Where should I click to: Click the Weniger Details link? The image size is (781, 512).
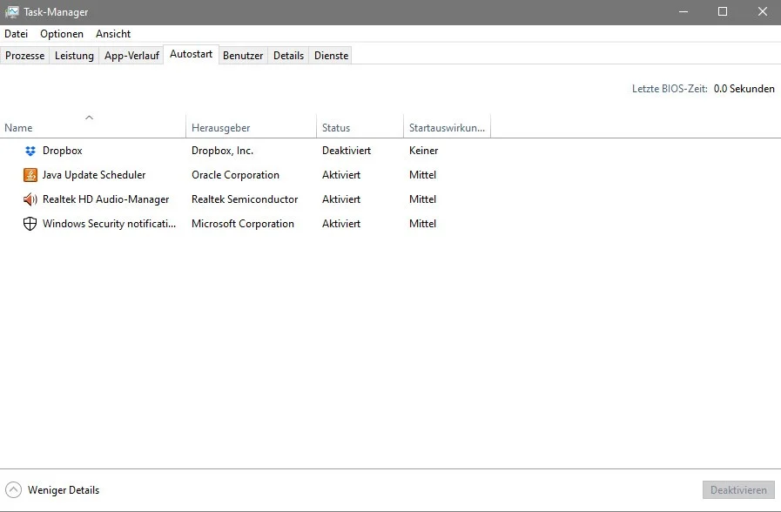(64, 490)
